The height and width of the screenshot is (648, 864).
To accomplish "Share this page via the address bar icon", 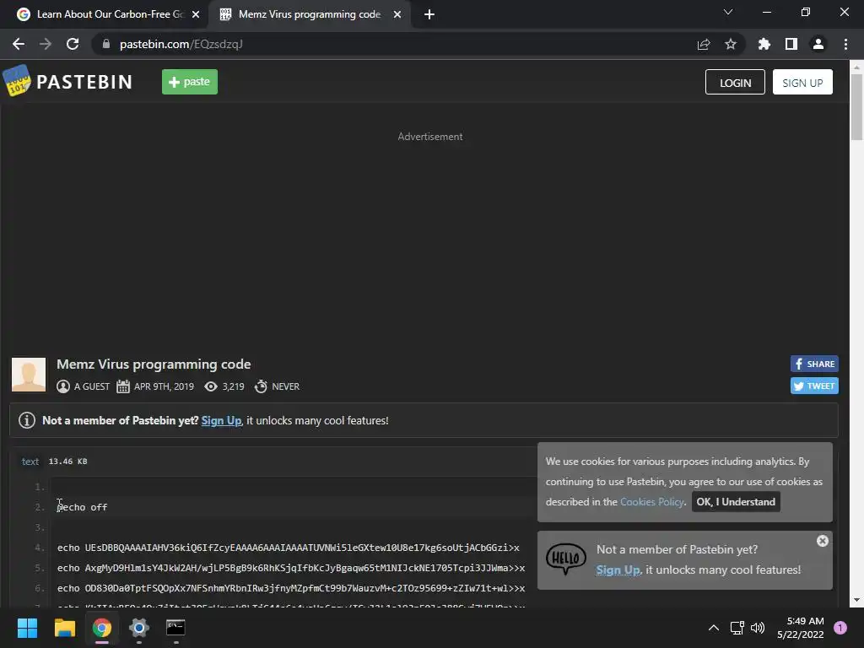I will pyautogui.click(x=704, y=44).
